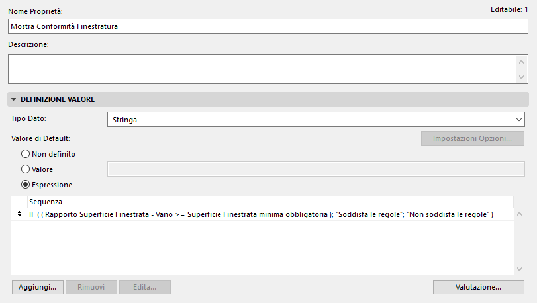Viewport: 537px width, 303px height.
Task: Click inside the Descrizione text area
Action: (262, 69)
